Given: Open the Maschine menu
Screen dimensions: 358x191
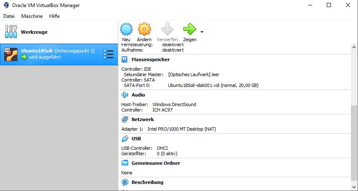Looking at the screenshot, I should click(32, 16).
